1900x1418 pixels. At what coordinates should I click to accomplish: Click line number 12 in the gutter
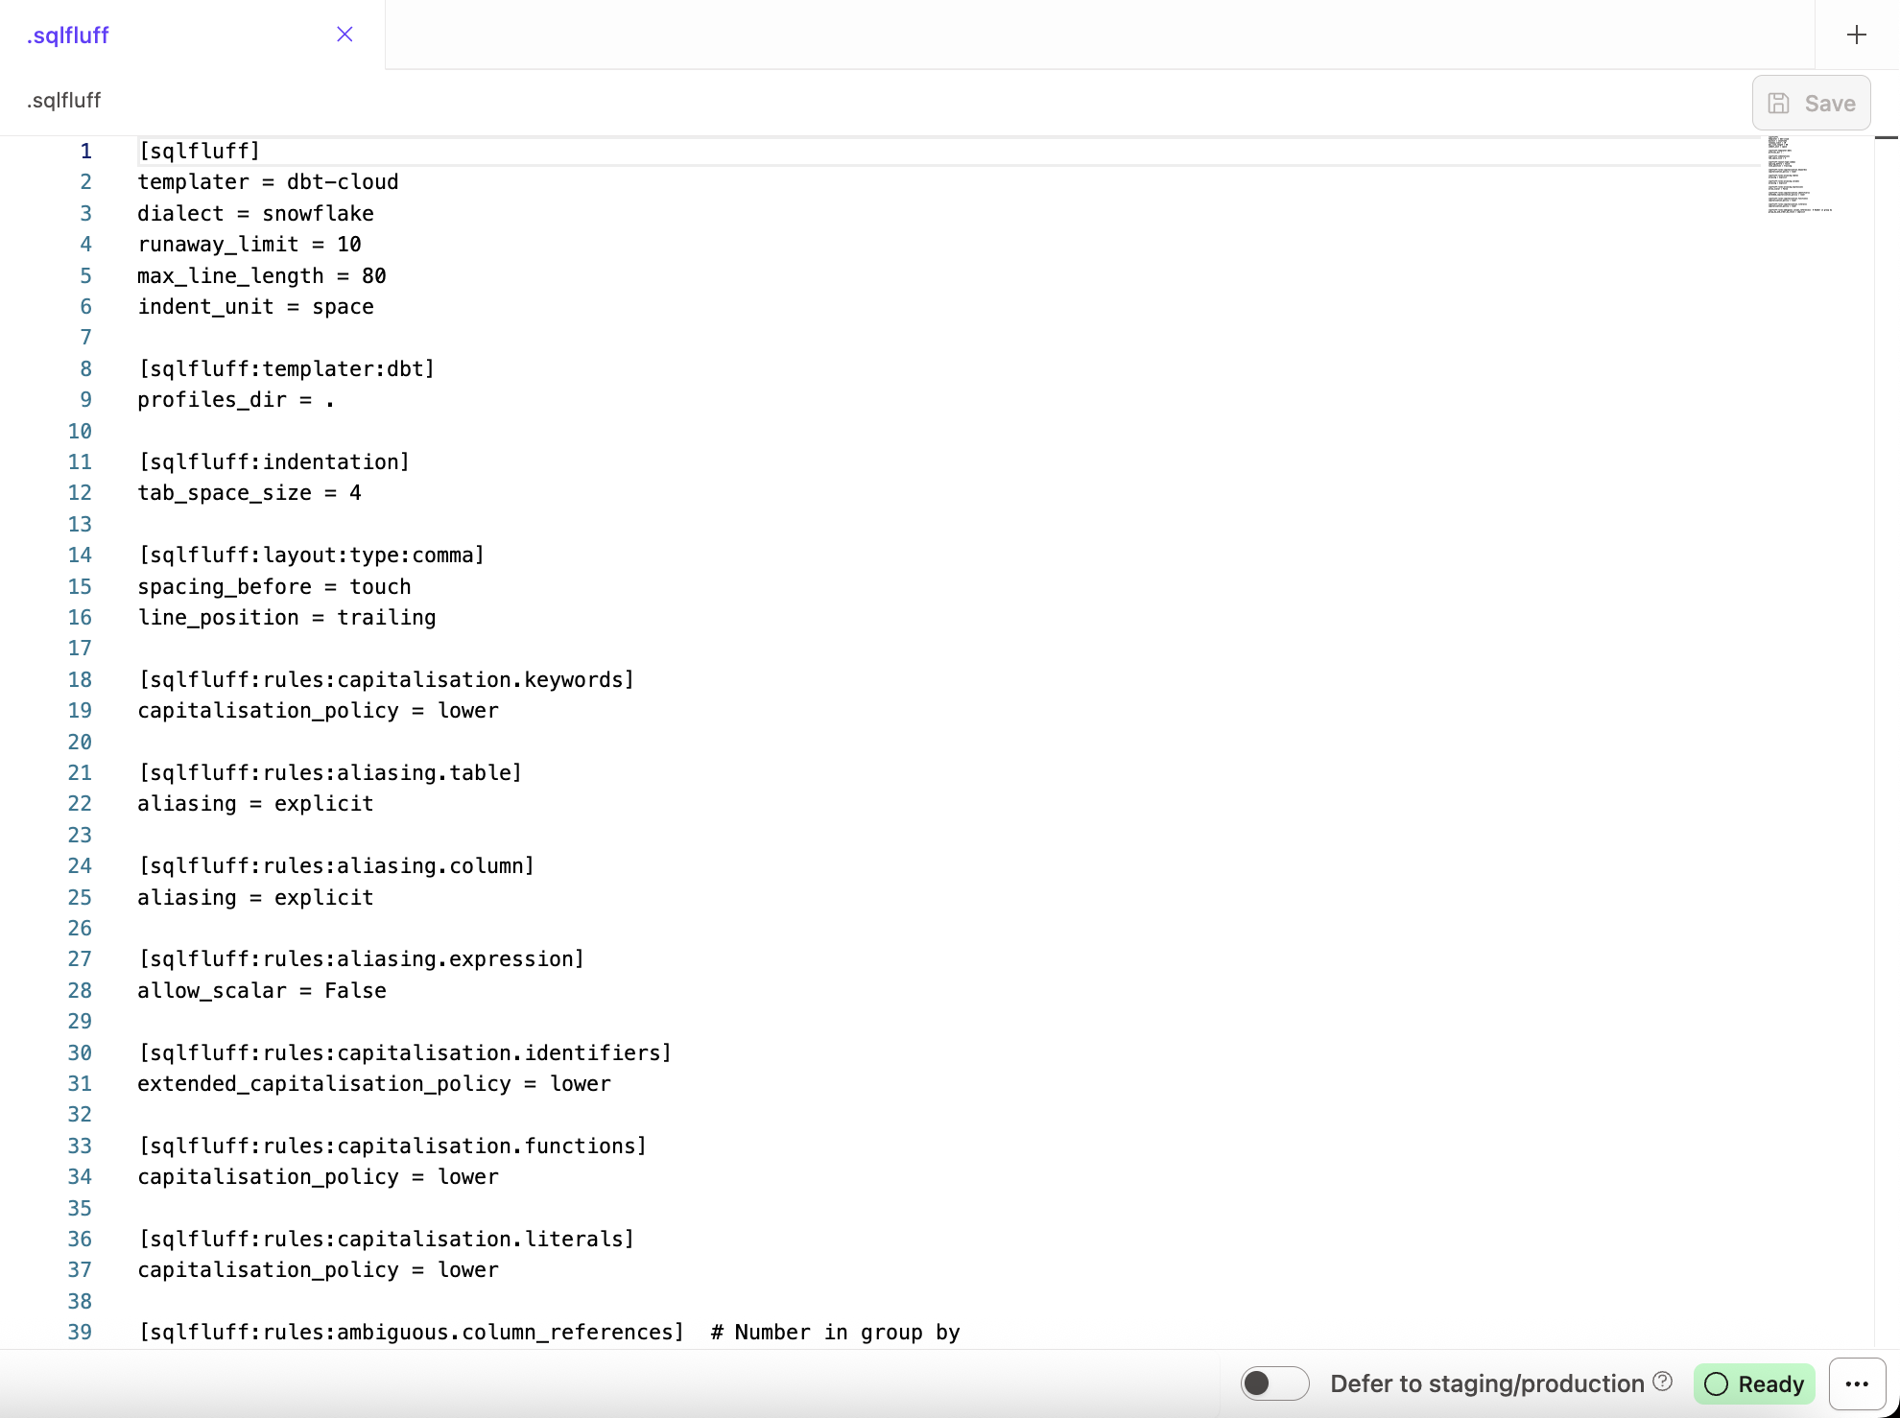point(80,492)
